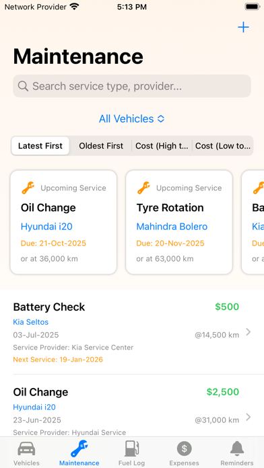Screen dimensions: 264x468
Task: Open Expenses dollar icon tab
Action: (x=184, y=448)
